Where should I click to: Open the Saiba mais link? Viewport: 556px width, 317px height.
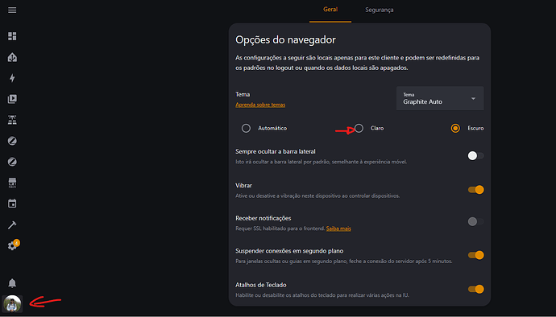tap(338, 228)
